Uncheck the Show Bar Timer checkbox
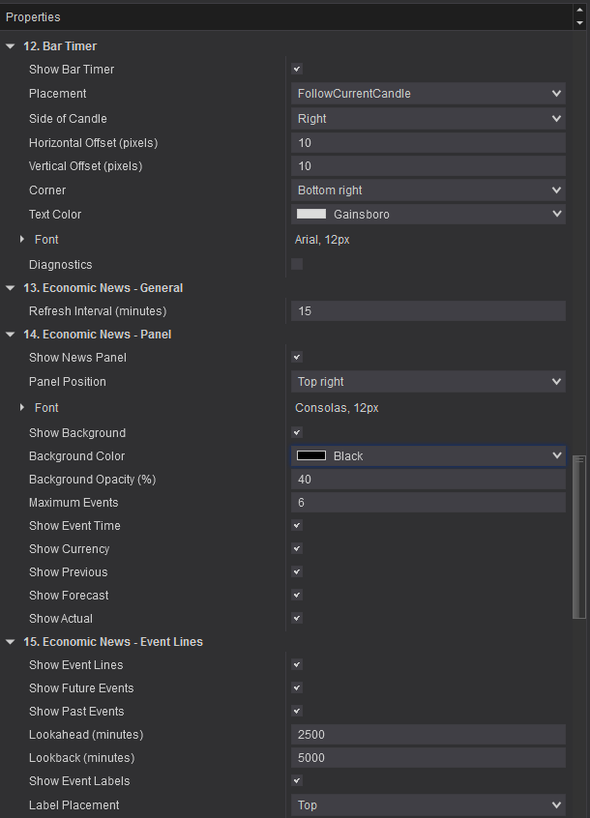This screenshot has width=590, height=818. pos(297,70)
